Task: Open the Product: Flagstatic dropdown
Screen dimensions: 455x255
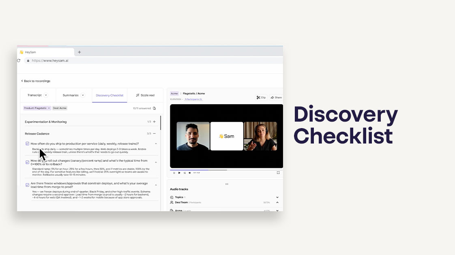Action: (37, 108)
